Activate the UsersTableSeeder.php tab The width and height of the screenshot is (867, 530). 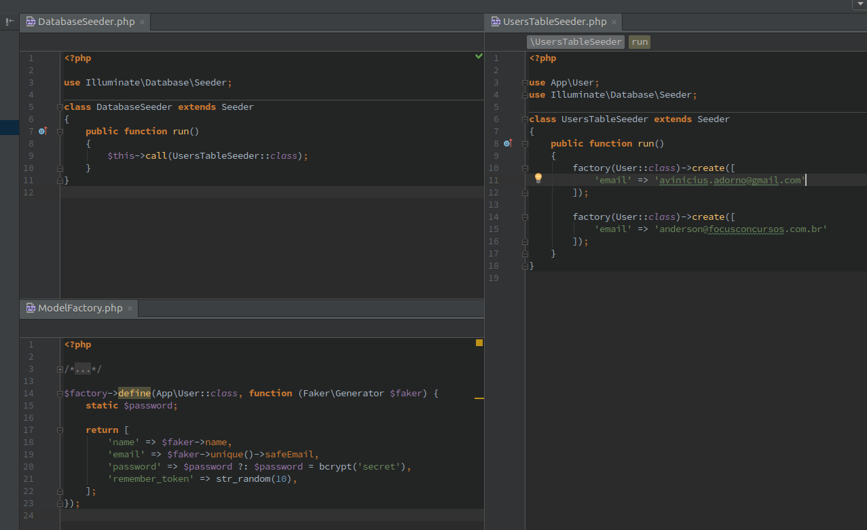click(x=554, y=22)
